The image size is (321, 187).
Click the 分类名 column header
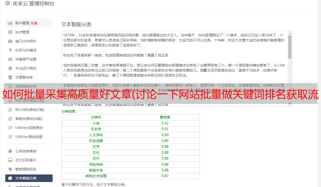click(96, 117)
